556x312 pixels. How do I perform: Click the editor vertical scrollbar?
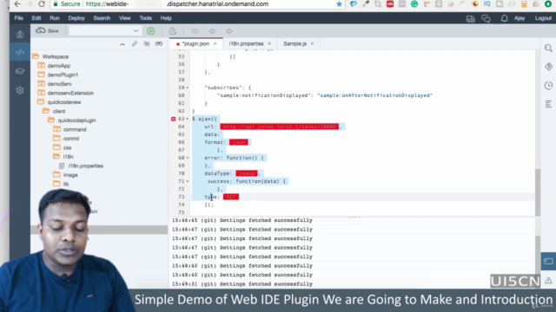click(538, 192)
